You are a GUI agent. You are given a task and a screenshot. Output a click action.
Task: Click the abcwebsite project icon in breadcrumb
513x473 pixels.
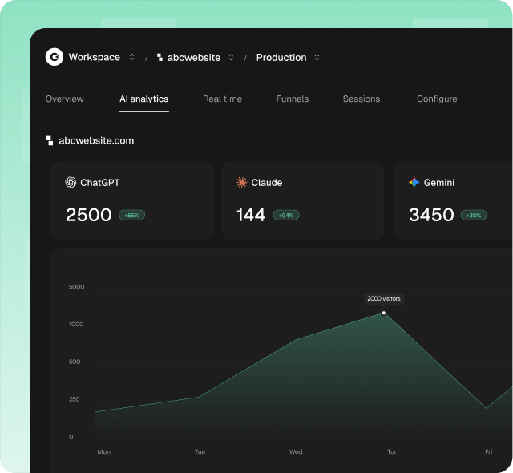[x=160, y=57]
